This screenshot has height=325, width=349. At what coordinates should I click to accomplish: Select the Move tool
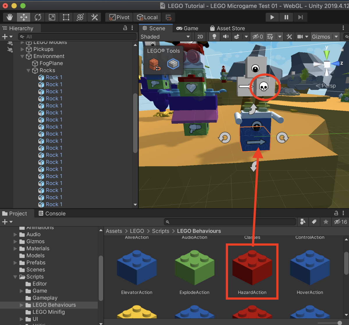24,17
